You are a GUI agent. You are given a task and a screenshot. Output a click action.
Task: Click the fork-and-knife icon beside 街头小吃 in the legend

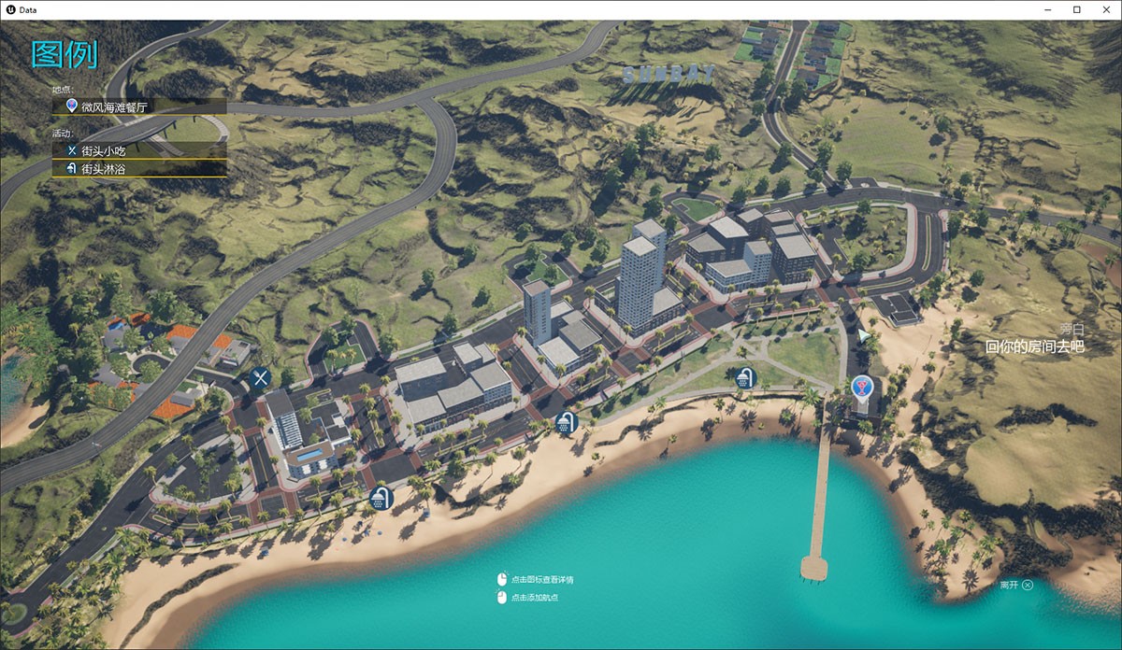pos(72,149)
